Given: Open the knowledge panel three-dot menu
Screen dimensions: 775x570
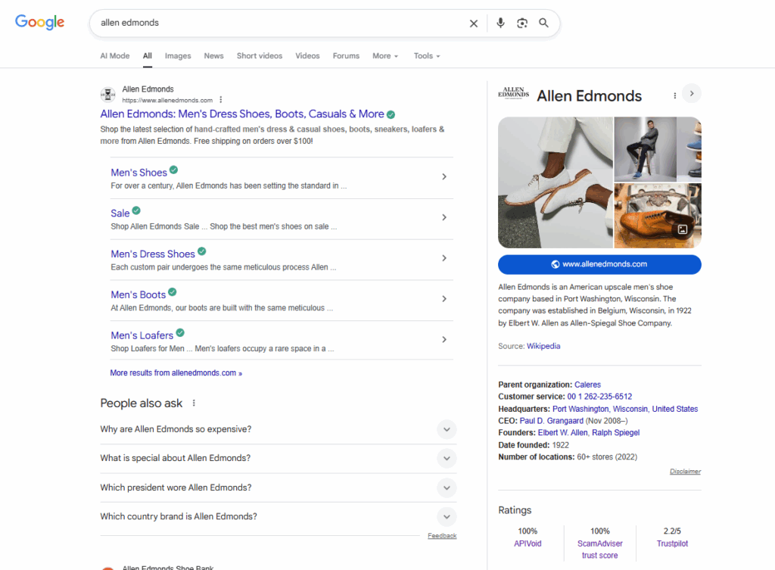Looking at the screenshot, I should (674, 94).
